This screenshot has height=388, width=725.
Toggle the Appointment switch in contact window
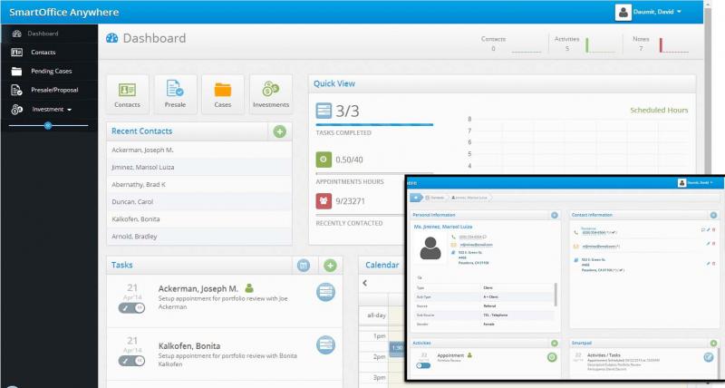423,365
